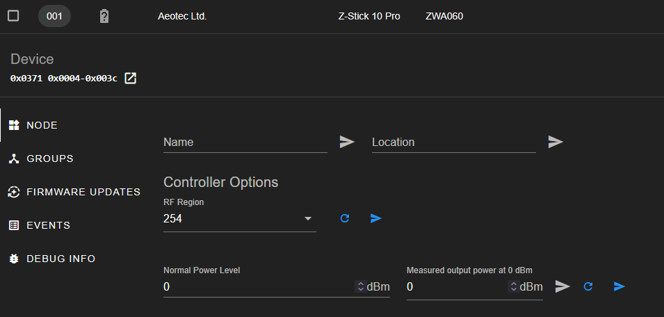Refresh the RF Region value
Image resolution: width=664 pixels, height=317 pixels.
pos(345,218)
